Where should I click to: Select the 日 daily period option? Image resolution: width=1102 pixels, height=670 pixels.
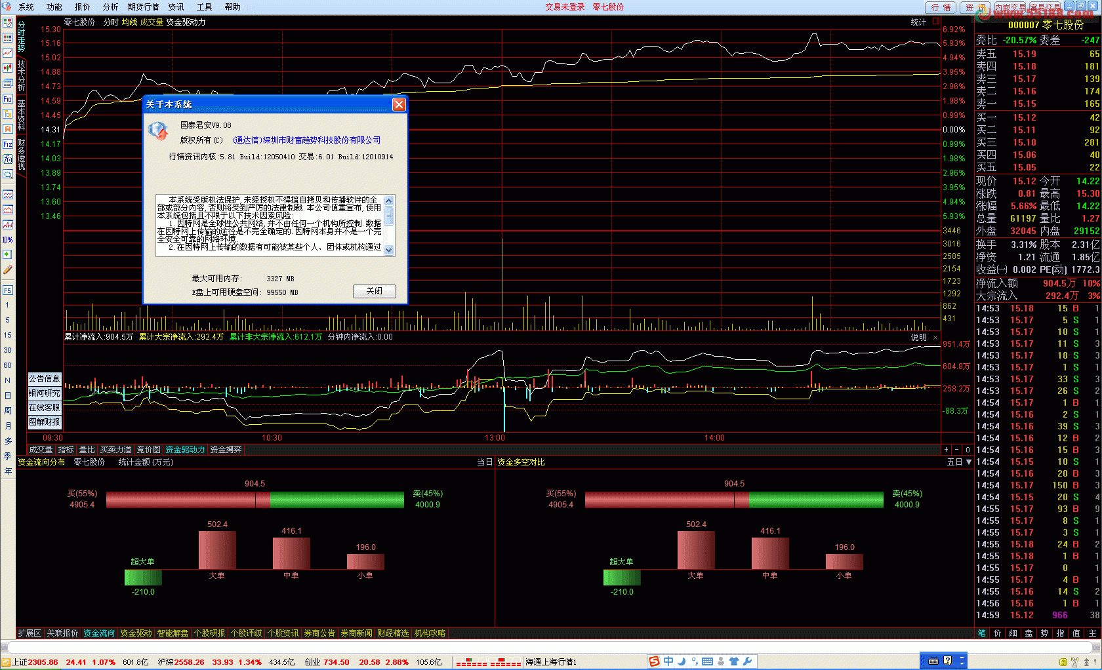click(8, 395)
